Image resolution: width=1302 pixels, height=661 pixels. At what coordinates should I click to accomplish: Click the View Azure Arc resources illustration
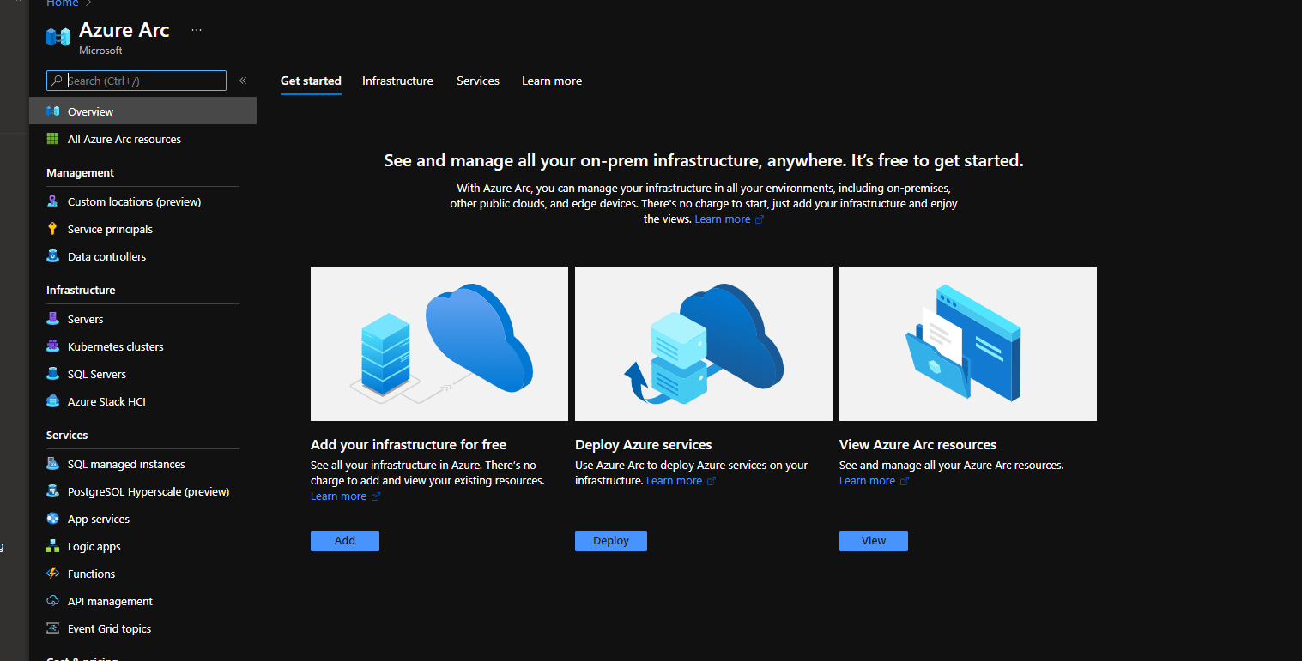967,344
